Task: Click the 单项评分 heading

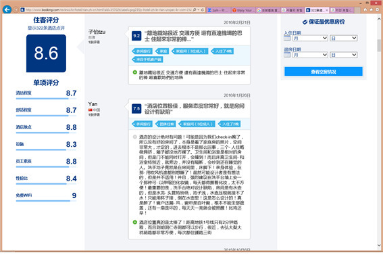Action: click(46, 83)
